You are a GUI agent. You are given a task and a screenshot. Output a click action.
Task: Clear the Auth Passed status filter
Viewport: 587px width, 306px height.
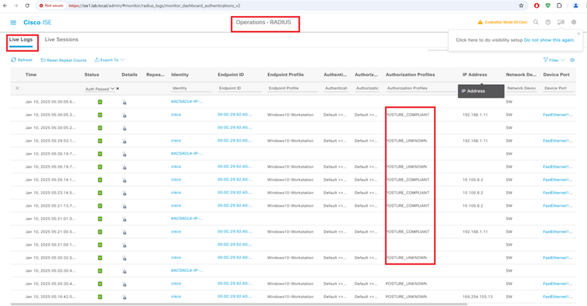pos(117,89)
